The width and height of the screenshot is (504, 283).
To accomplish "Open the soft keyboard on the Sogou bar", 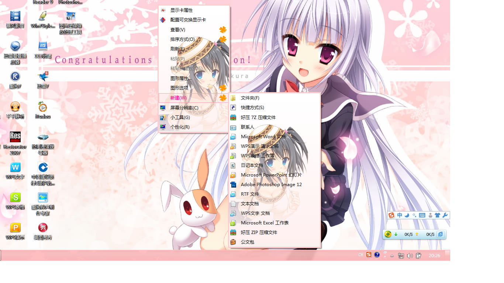I will coord(422,215).
